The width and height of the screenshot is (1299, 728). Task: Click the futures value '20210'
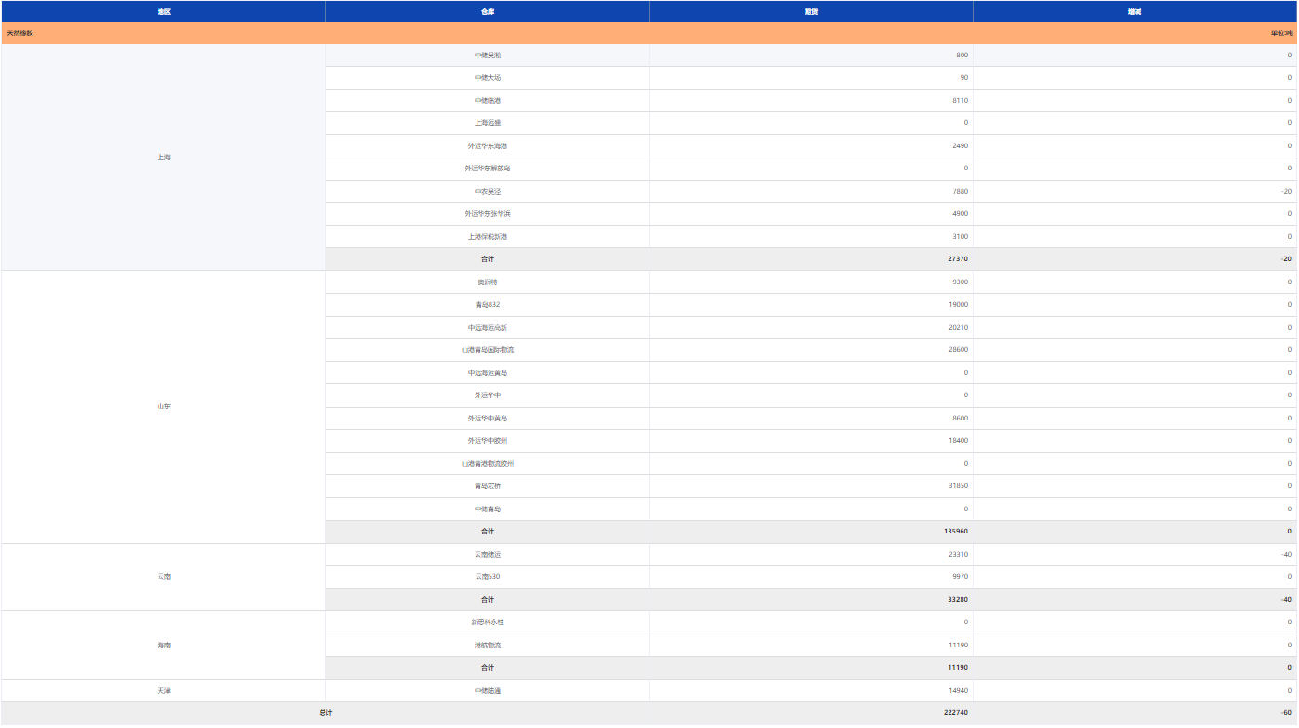click(959, 327)
